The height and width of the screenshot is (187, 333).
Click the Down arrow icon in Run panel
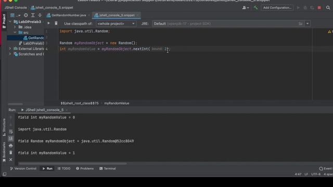(x=11, y=124)
